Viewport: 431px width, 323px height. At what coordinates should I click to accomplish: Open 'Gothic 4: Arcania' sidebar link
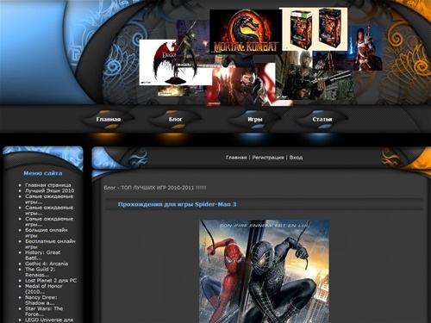(47, 264)
